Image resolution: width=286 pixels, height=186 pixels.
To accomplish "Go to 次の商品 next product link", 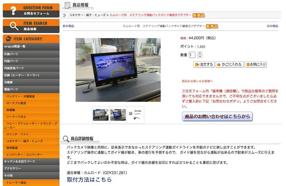I will 272,26.
